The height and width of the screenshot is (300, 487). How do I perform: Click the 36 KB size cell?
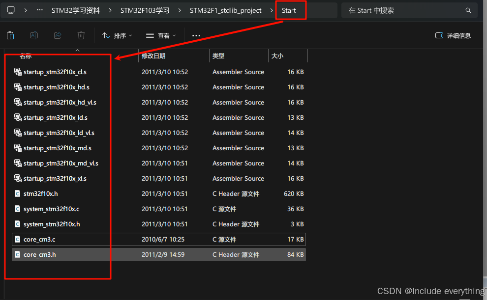(295, 209)
